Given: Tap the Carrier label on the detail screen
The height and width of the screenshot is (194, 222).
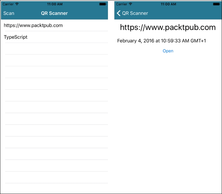Looking at the screenshot, I should pyautogui.click(x=122, y=4).
